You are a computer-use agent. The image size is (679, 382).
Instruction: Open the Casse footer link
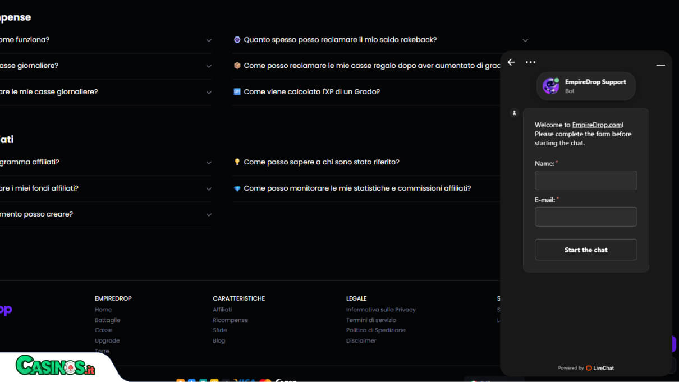coord(104,330)
